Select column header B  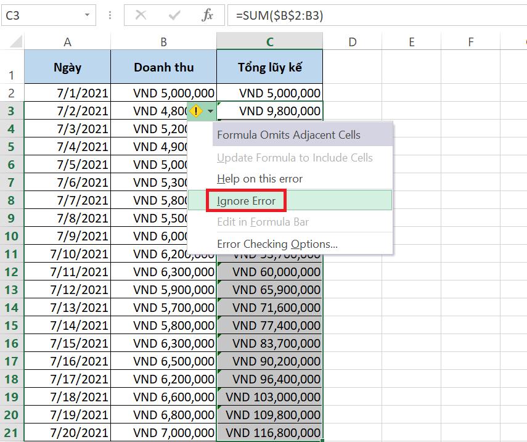click(x=163, y=41)
